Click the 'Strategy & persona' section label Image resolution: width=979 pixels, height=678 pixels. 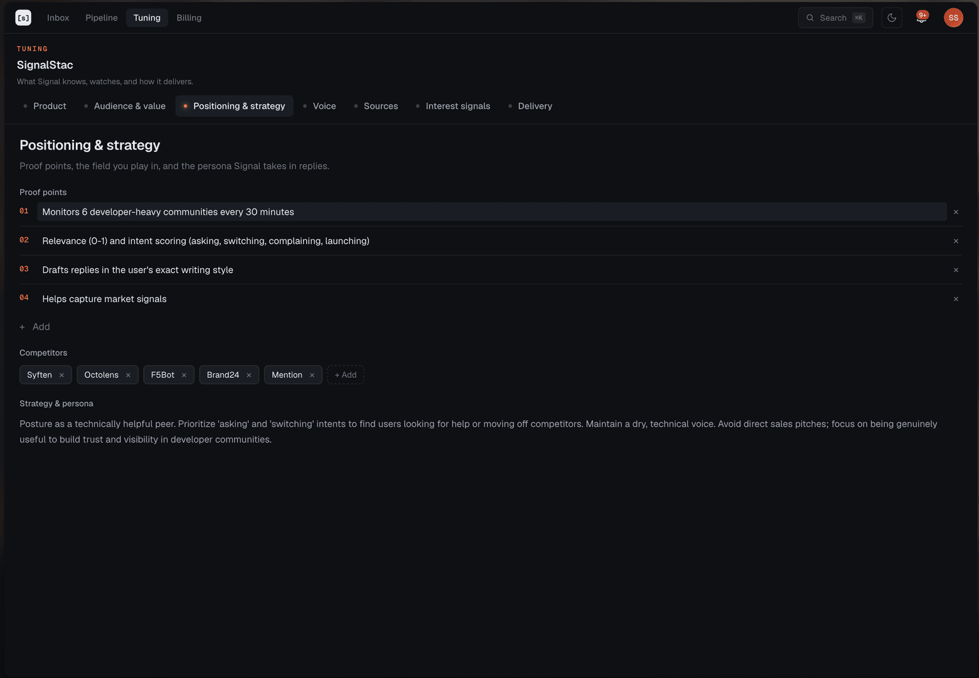(x=56, y=404)
